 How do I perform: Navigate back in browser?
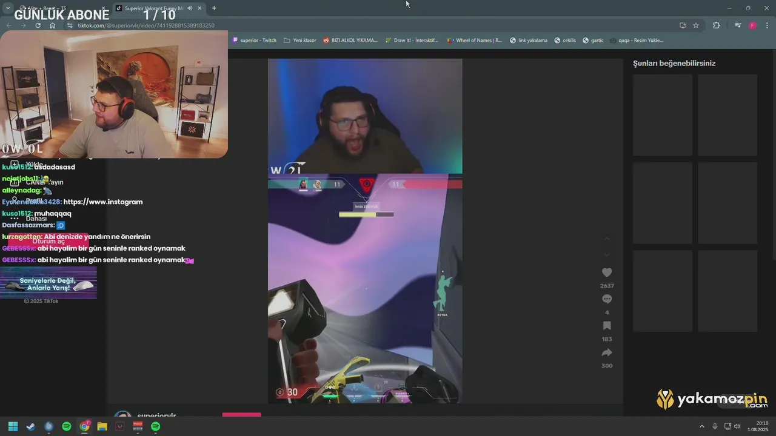click(8, 25)
